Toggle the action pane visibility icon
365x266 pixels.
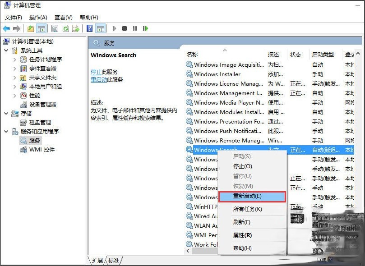pos(101,28)
